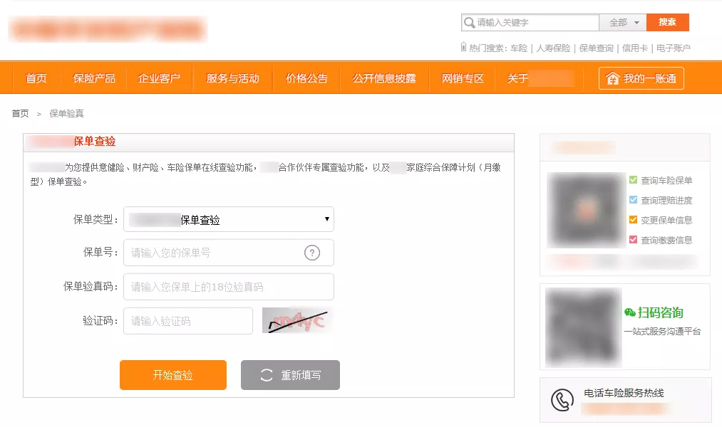
Task: Click the refresh icon on 重新填写
Action: 267,375
